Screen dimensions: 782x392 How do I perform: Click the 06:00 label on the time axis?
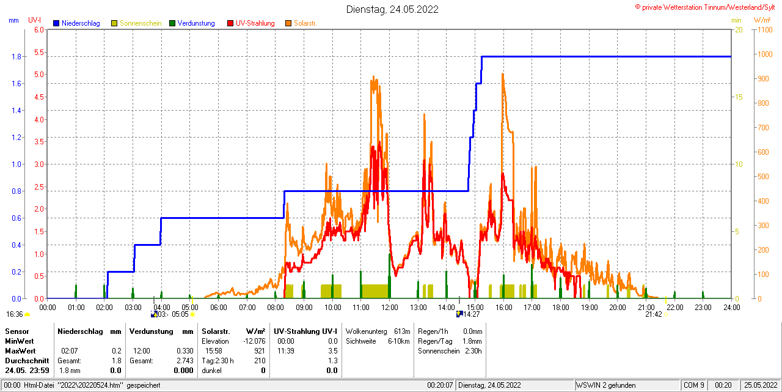[218, 307]
